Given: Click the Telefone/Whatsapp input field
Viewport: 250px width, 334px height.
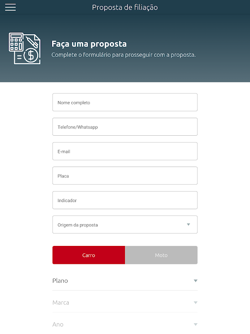Looking at the screenshot, I should [125, 127].
